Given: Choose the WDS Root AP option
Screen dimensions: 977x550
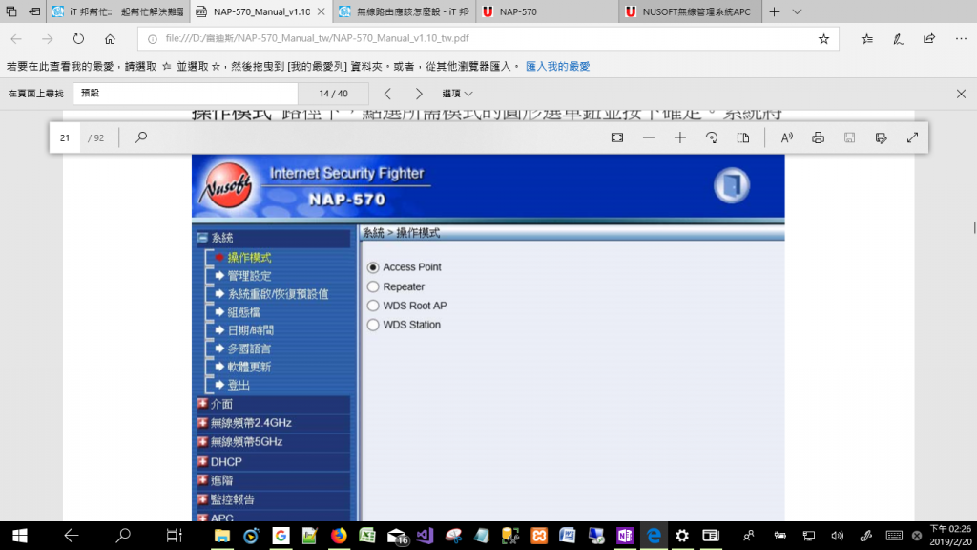Looking at the screenshot, I should [373, 306].
